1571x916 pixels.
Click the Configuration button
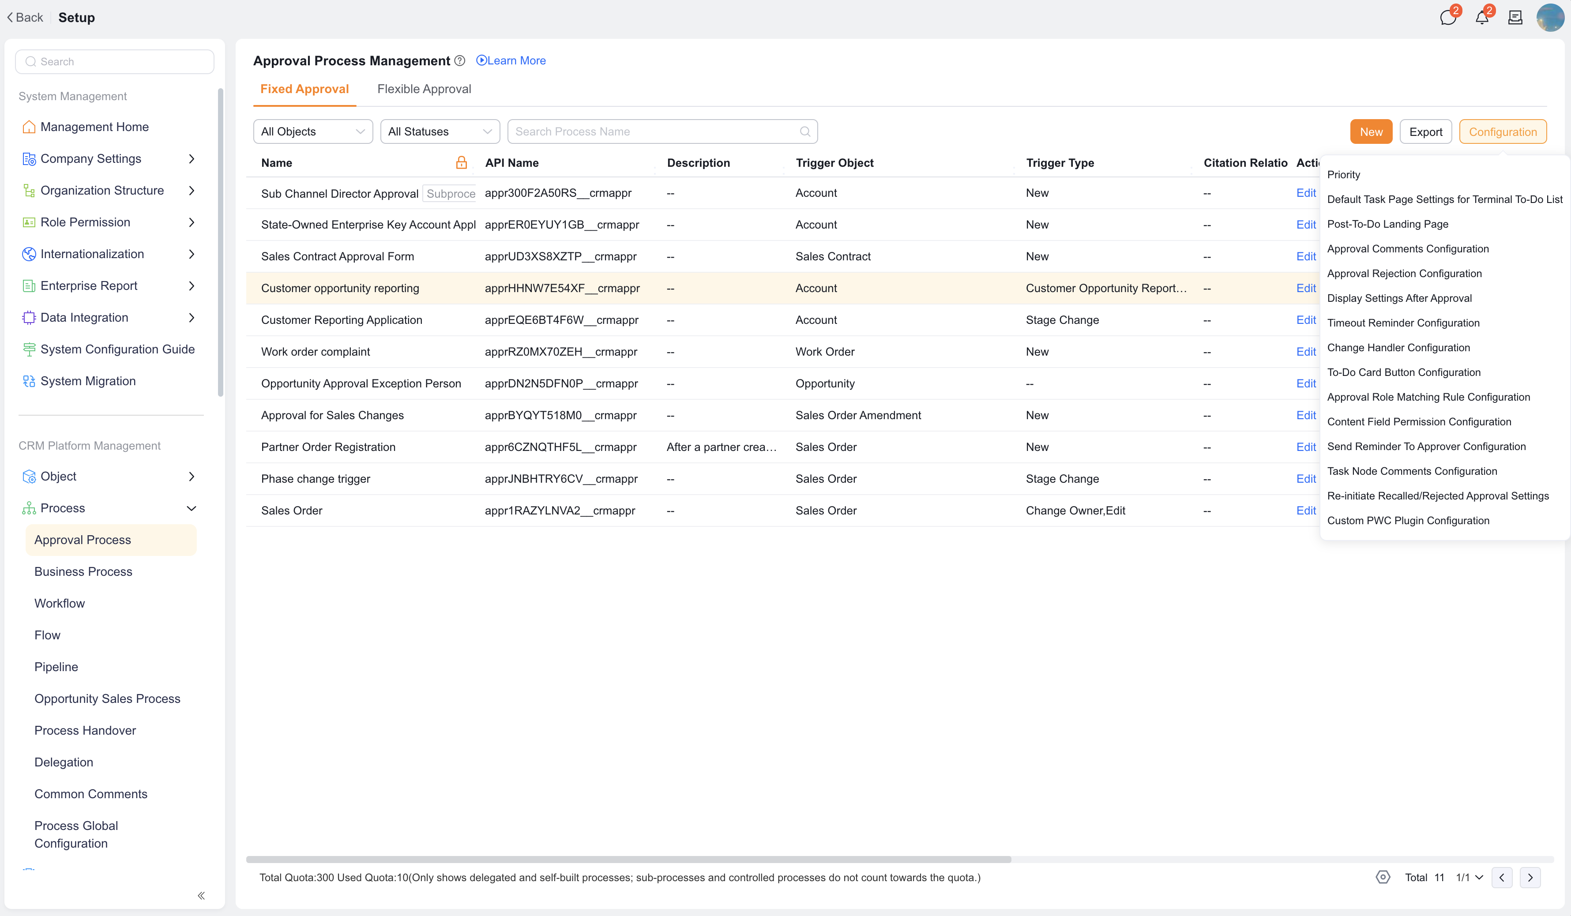(x=1503, y=131)
